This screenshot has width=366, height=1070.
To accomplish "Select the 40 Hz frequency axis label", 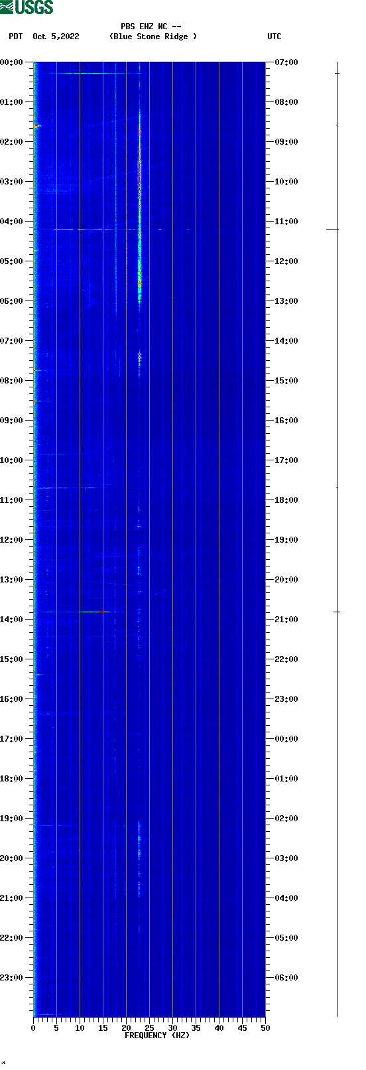I will 219,1028.
